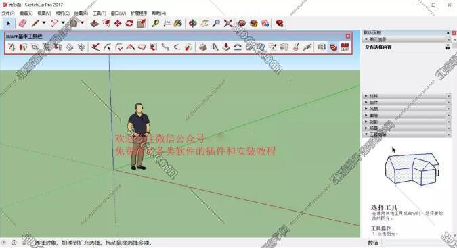457x248 pixels.
Task: Close the 材料 panel with its x button
Action: [448, 96]
